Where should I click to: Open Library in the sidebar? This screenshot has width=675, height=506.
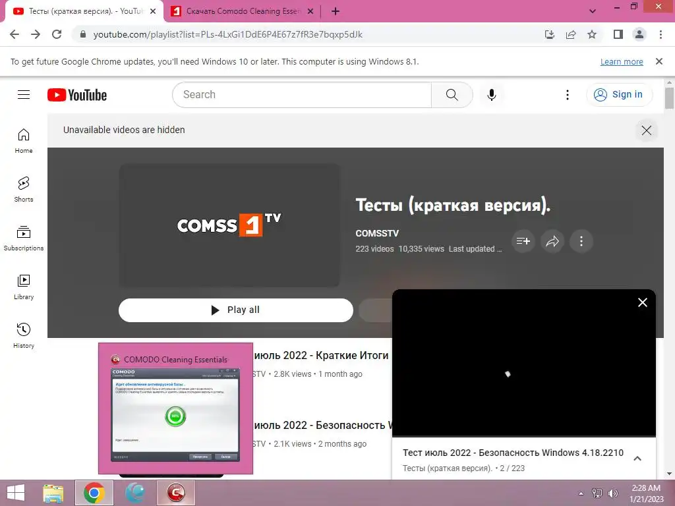click(24, 287)
